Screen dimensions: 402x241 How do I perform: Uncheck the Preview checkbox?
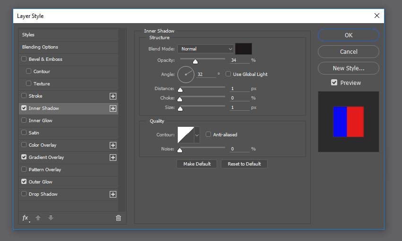334,83
